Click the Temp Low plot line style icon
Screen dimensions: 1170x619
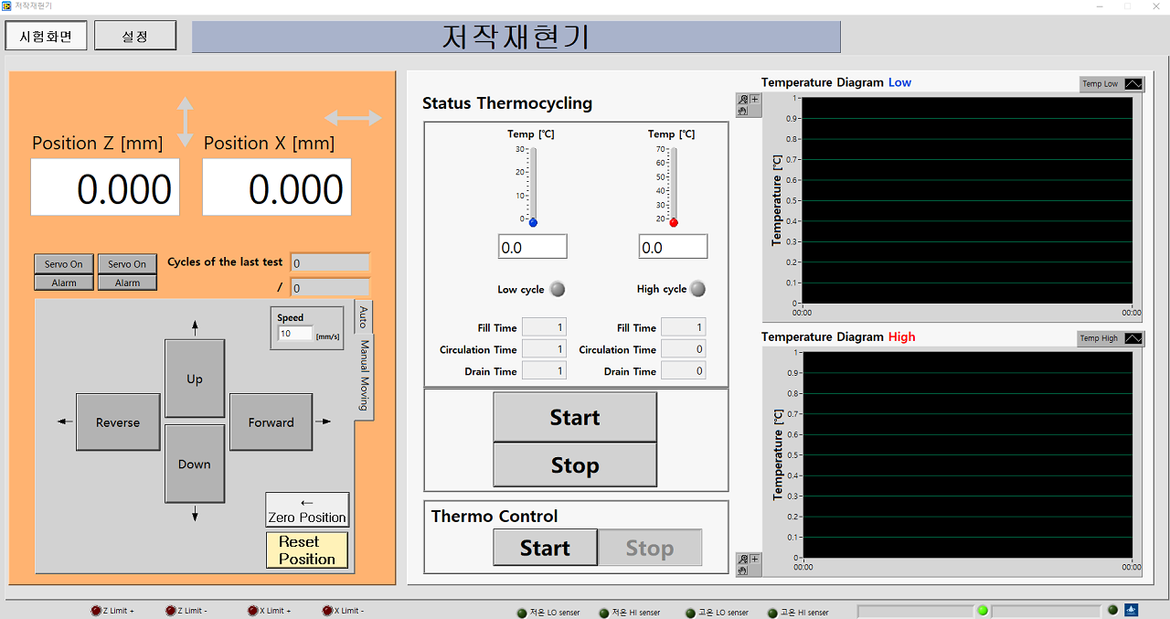[x=1133, y=84]
